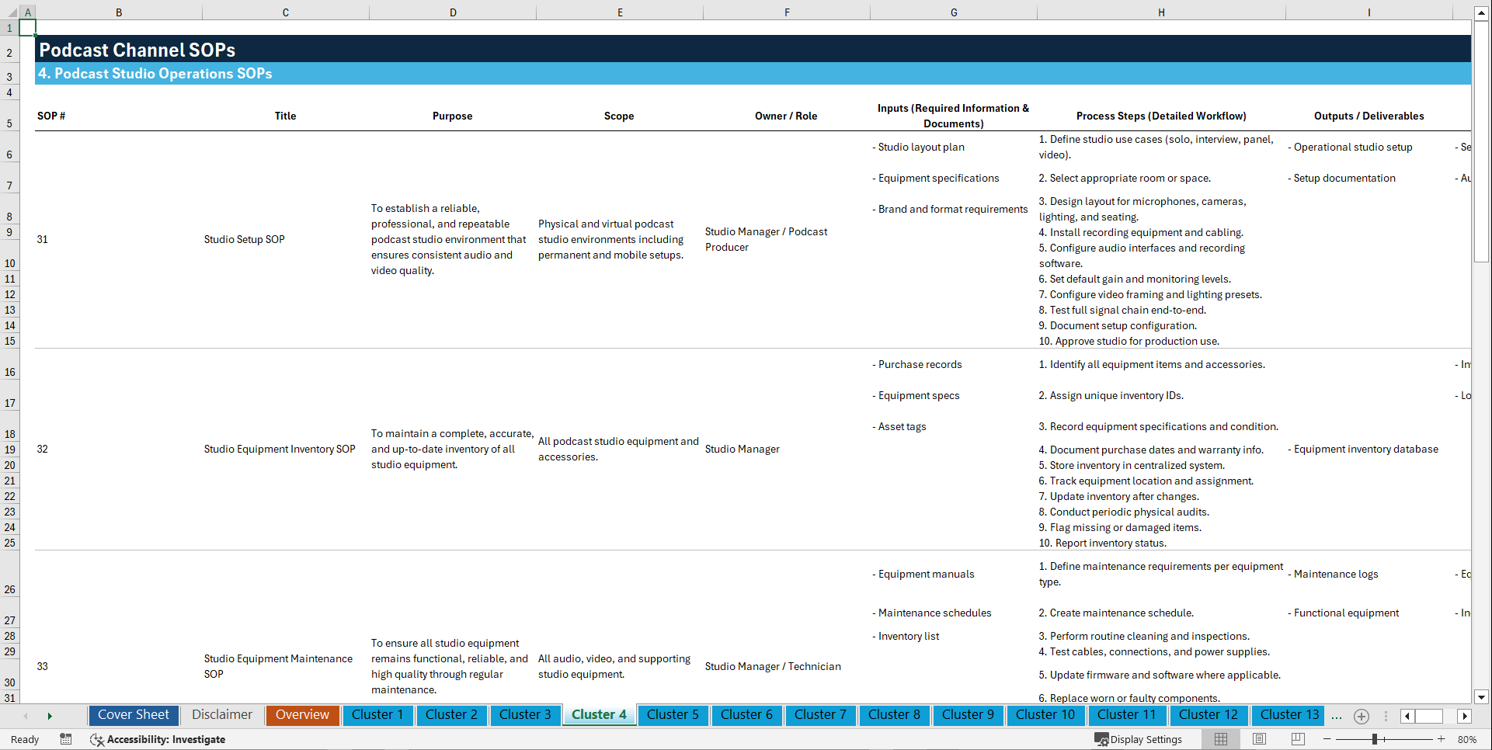
Task: Switch to the Cover Sheet tab
Action: [x=133, y=715]
